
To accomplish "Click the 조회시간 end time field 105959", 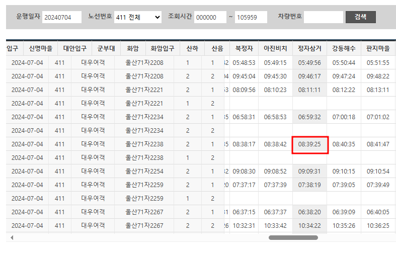I will (251, 17).
